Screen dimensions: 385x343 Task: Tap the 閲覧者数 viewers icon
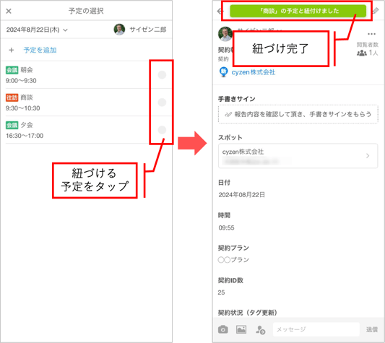(x=362, y=53)
